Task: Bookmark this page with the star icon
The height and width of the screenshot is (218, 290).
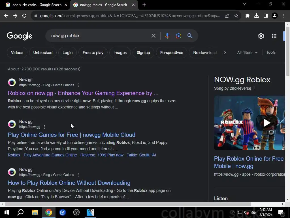Action: point(236,16)
